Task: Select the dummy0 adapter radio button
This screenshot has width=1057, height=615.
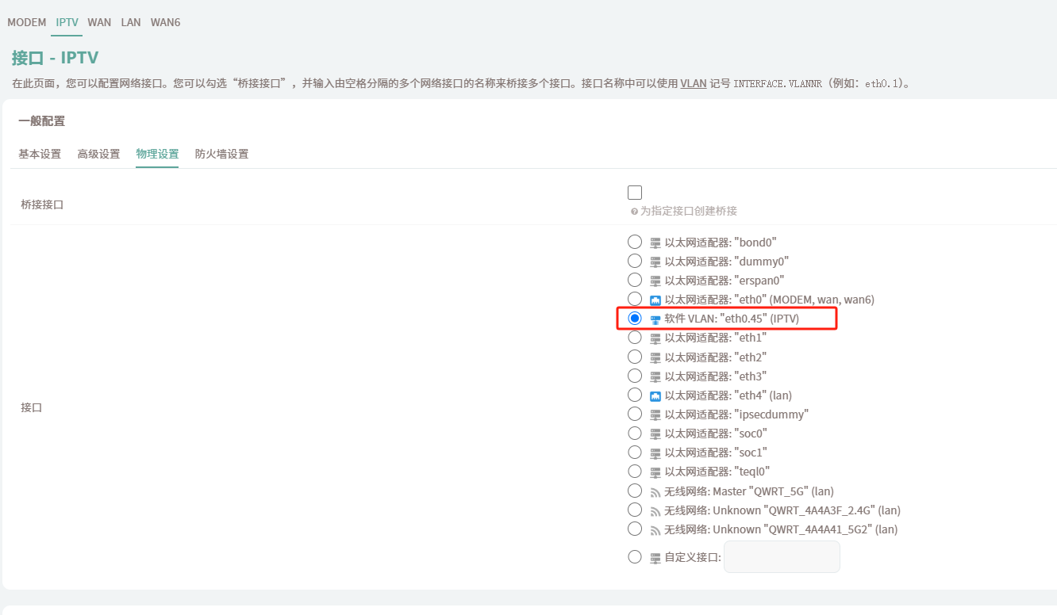Action: [635, 261]
